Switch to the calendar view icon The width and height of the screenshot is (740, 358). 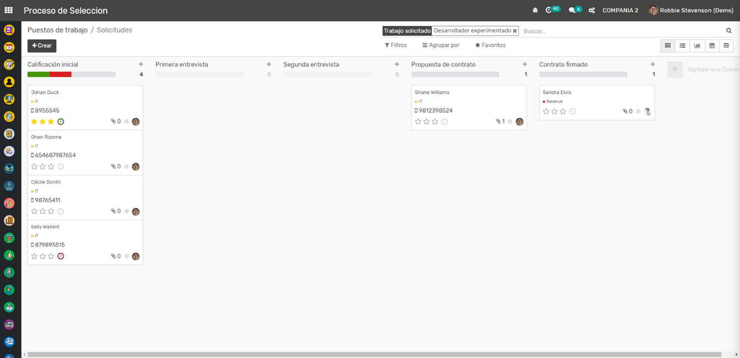[x=712, y=46]
